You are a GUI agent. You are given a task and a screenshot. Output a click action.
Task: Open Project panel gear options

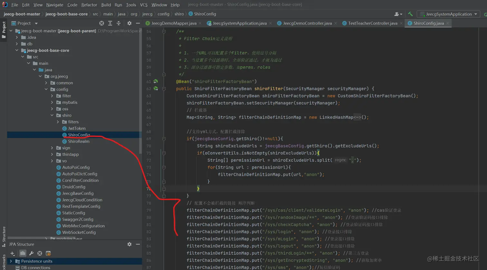tap(129, 23)
